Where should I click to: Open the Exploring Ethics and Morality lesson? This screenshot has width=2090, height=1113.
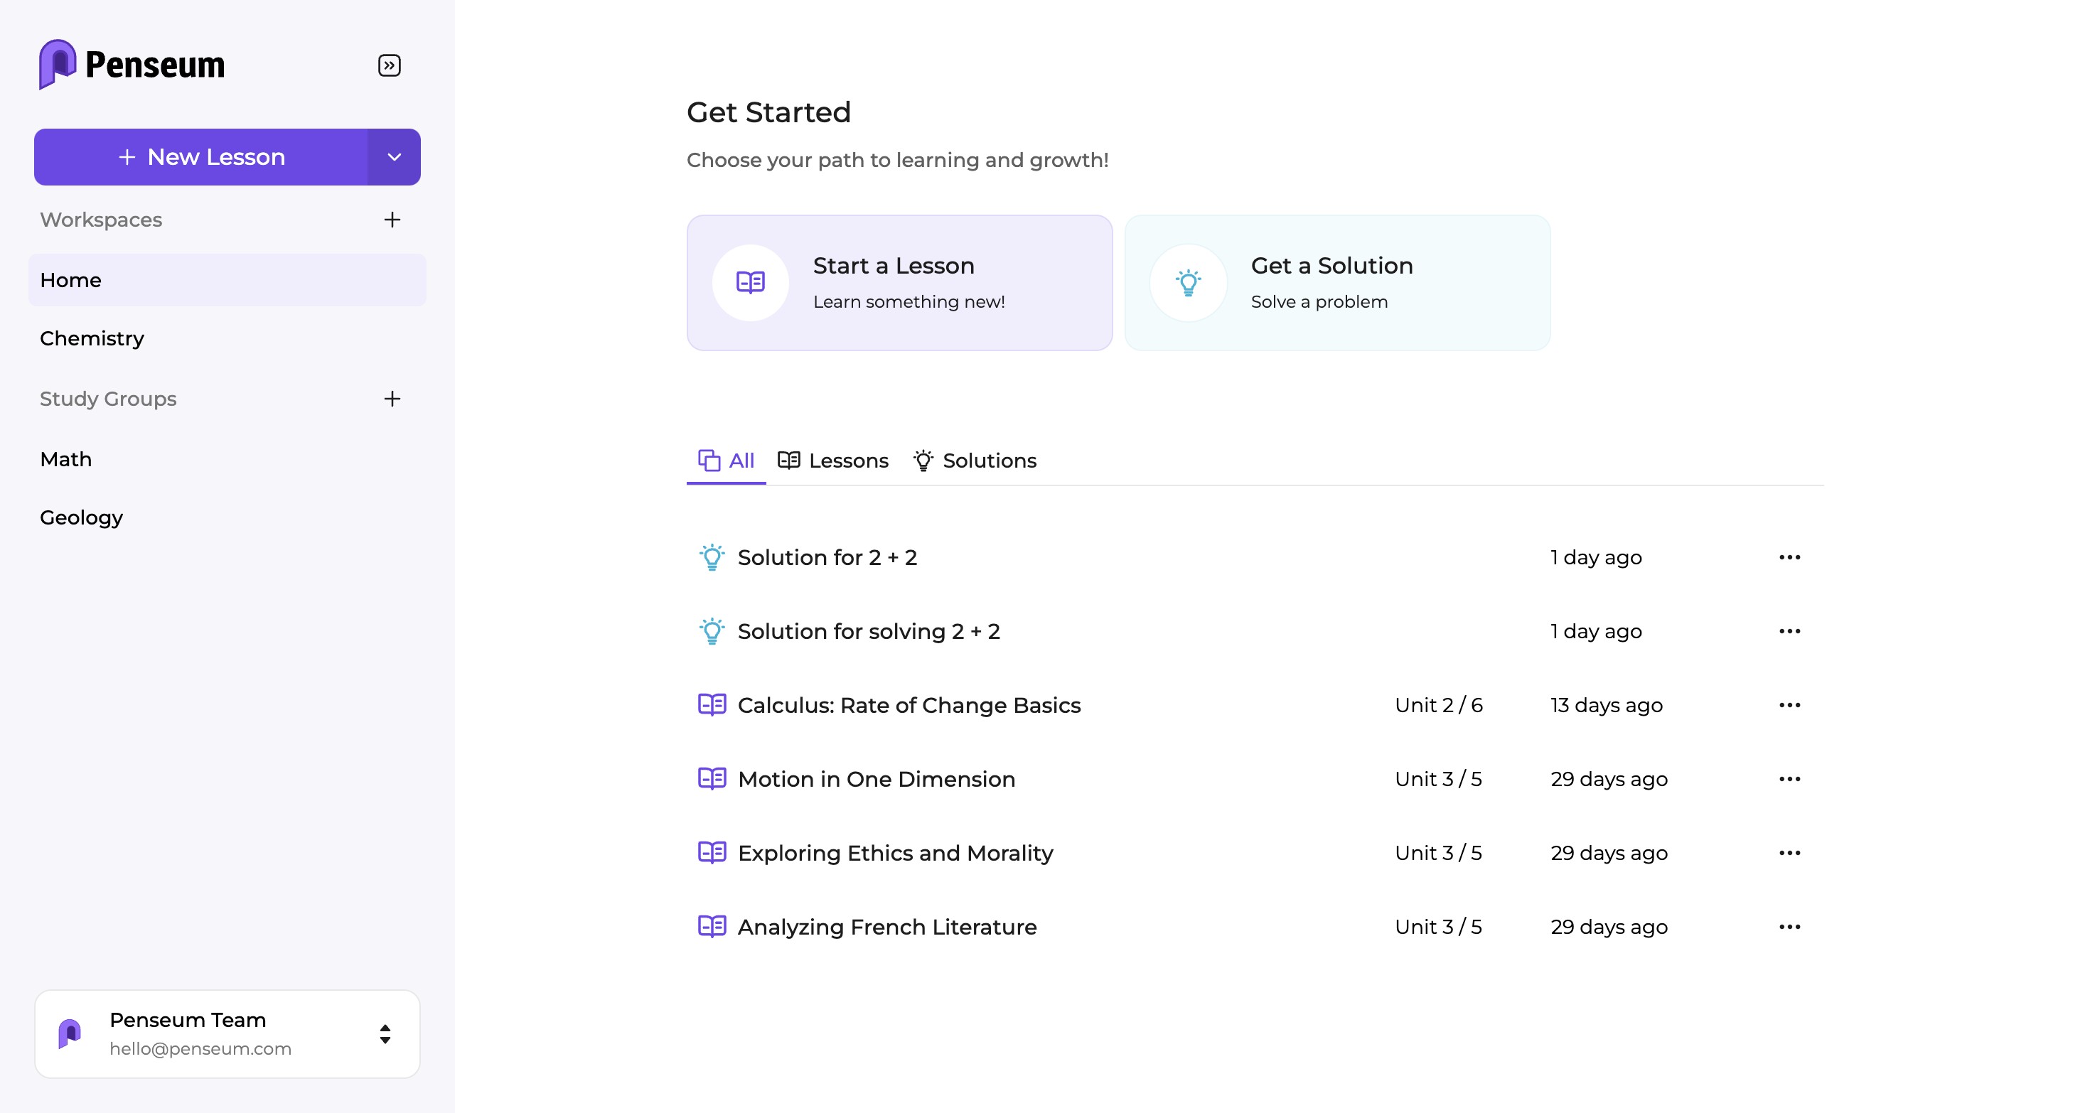point(895,853)
